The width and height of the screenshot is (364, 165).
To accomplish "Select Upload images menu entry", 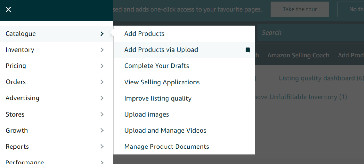I will pyautogui.click(x=147, y=114).
